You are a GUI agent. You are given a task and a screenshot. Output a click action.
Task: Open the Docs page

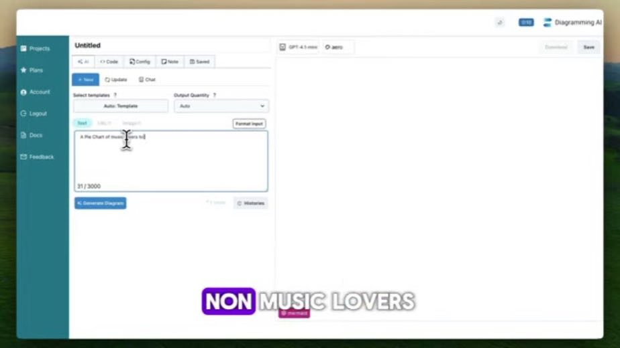point(32,135)
